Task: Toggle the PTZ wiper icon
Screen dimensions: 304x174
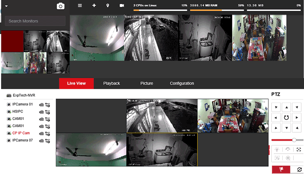Action: pyautogui.click(x=287, y=149)
